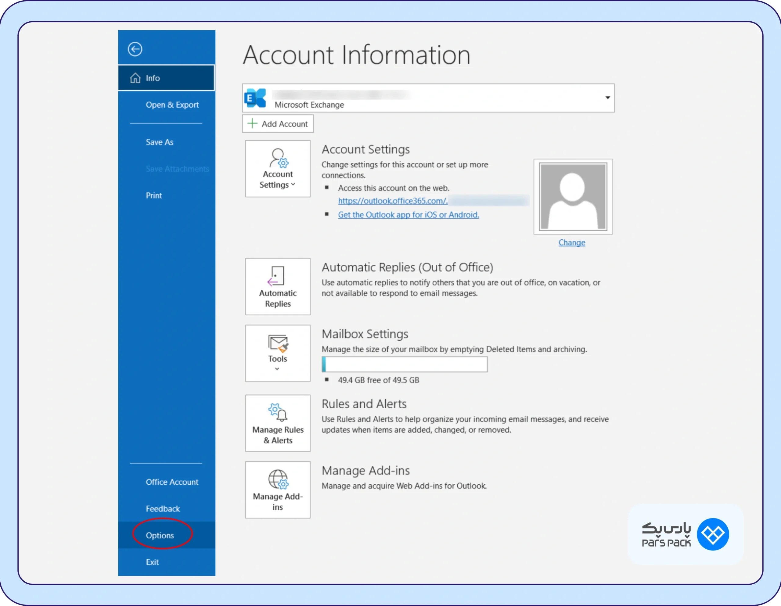781x606 pixels.
Task: Open Office Account page
Action: click(x=172, y=482)
